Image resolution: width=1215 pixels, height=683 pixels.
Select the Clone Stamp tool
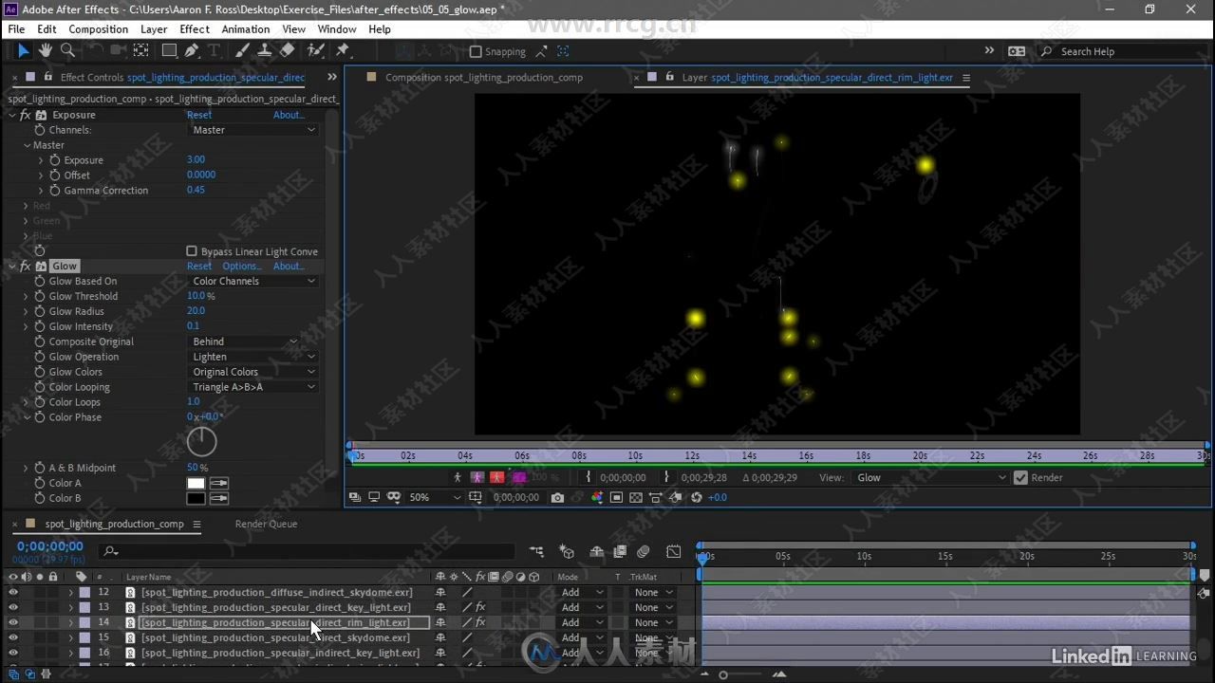coord(265,51)
